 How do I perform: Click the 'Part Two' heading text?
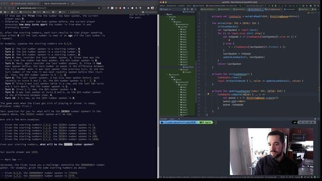tap(14, 159)
